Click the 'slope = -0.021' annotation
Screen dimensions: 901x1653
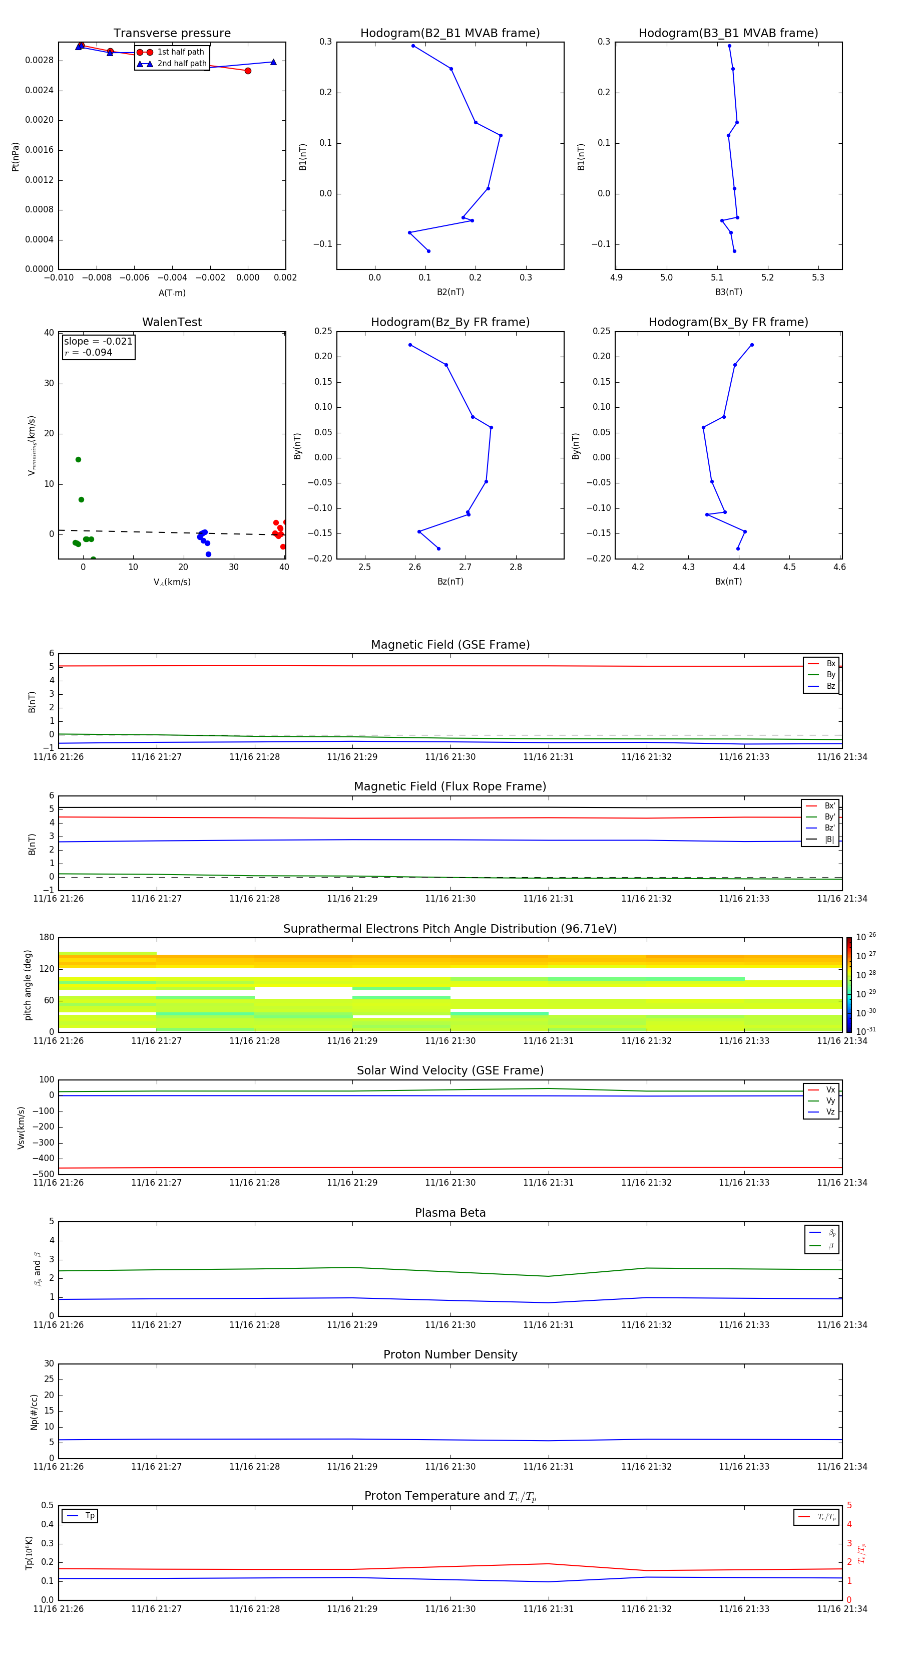[x=98, y=342]
